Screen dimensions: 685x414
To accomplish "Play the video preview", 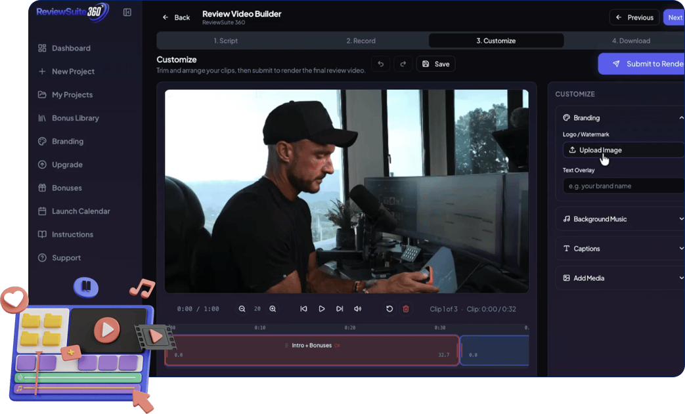I will pos(322,309).
